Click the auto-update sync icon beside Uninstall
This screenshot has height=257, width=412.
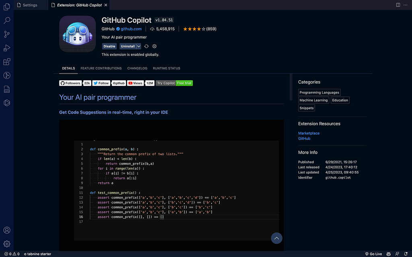pos(146,46)
